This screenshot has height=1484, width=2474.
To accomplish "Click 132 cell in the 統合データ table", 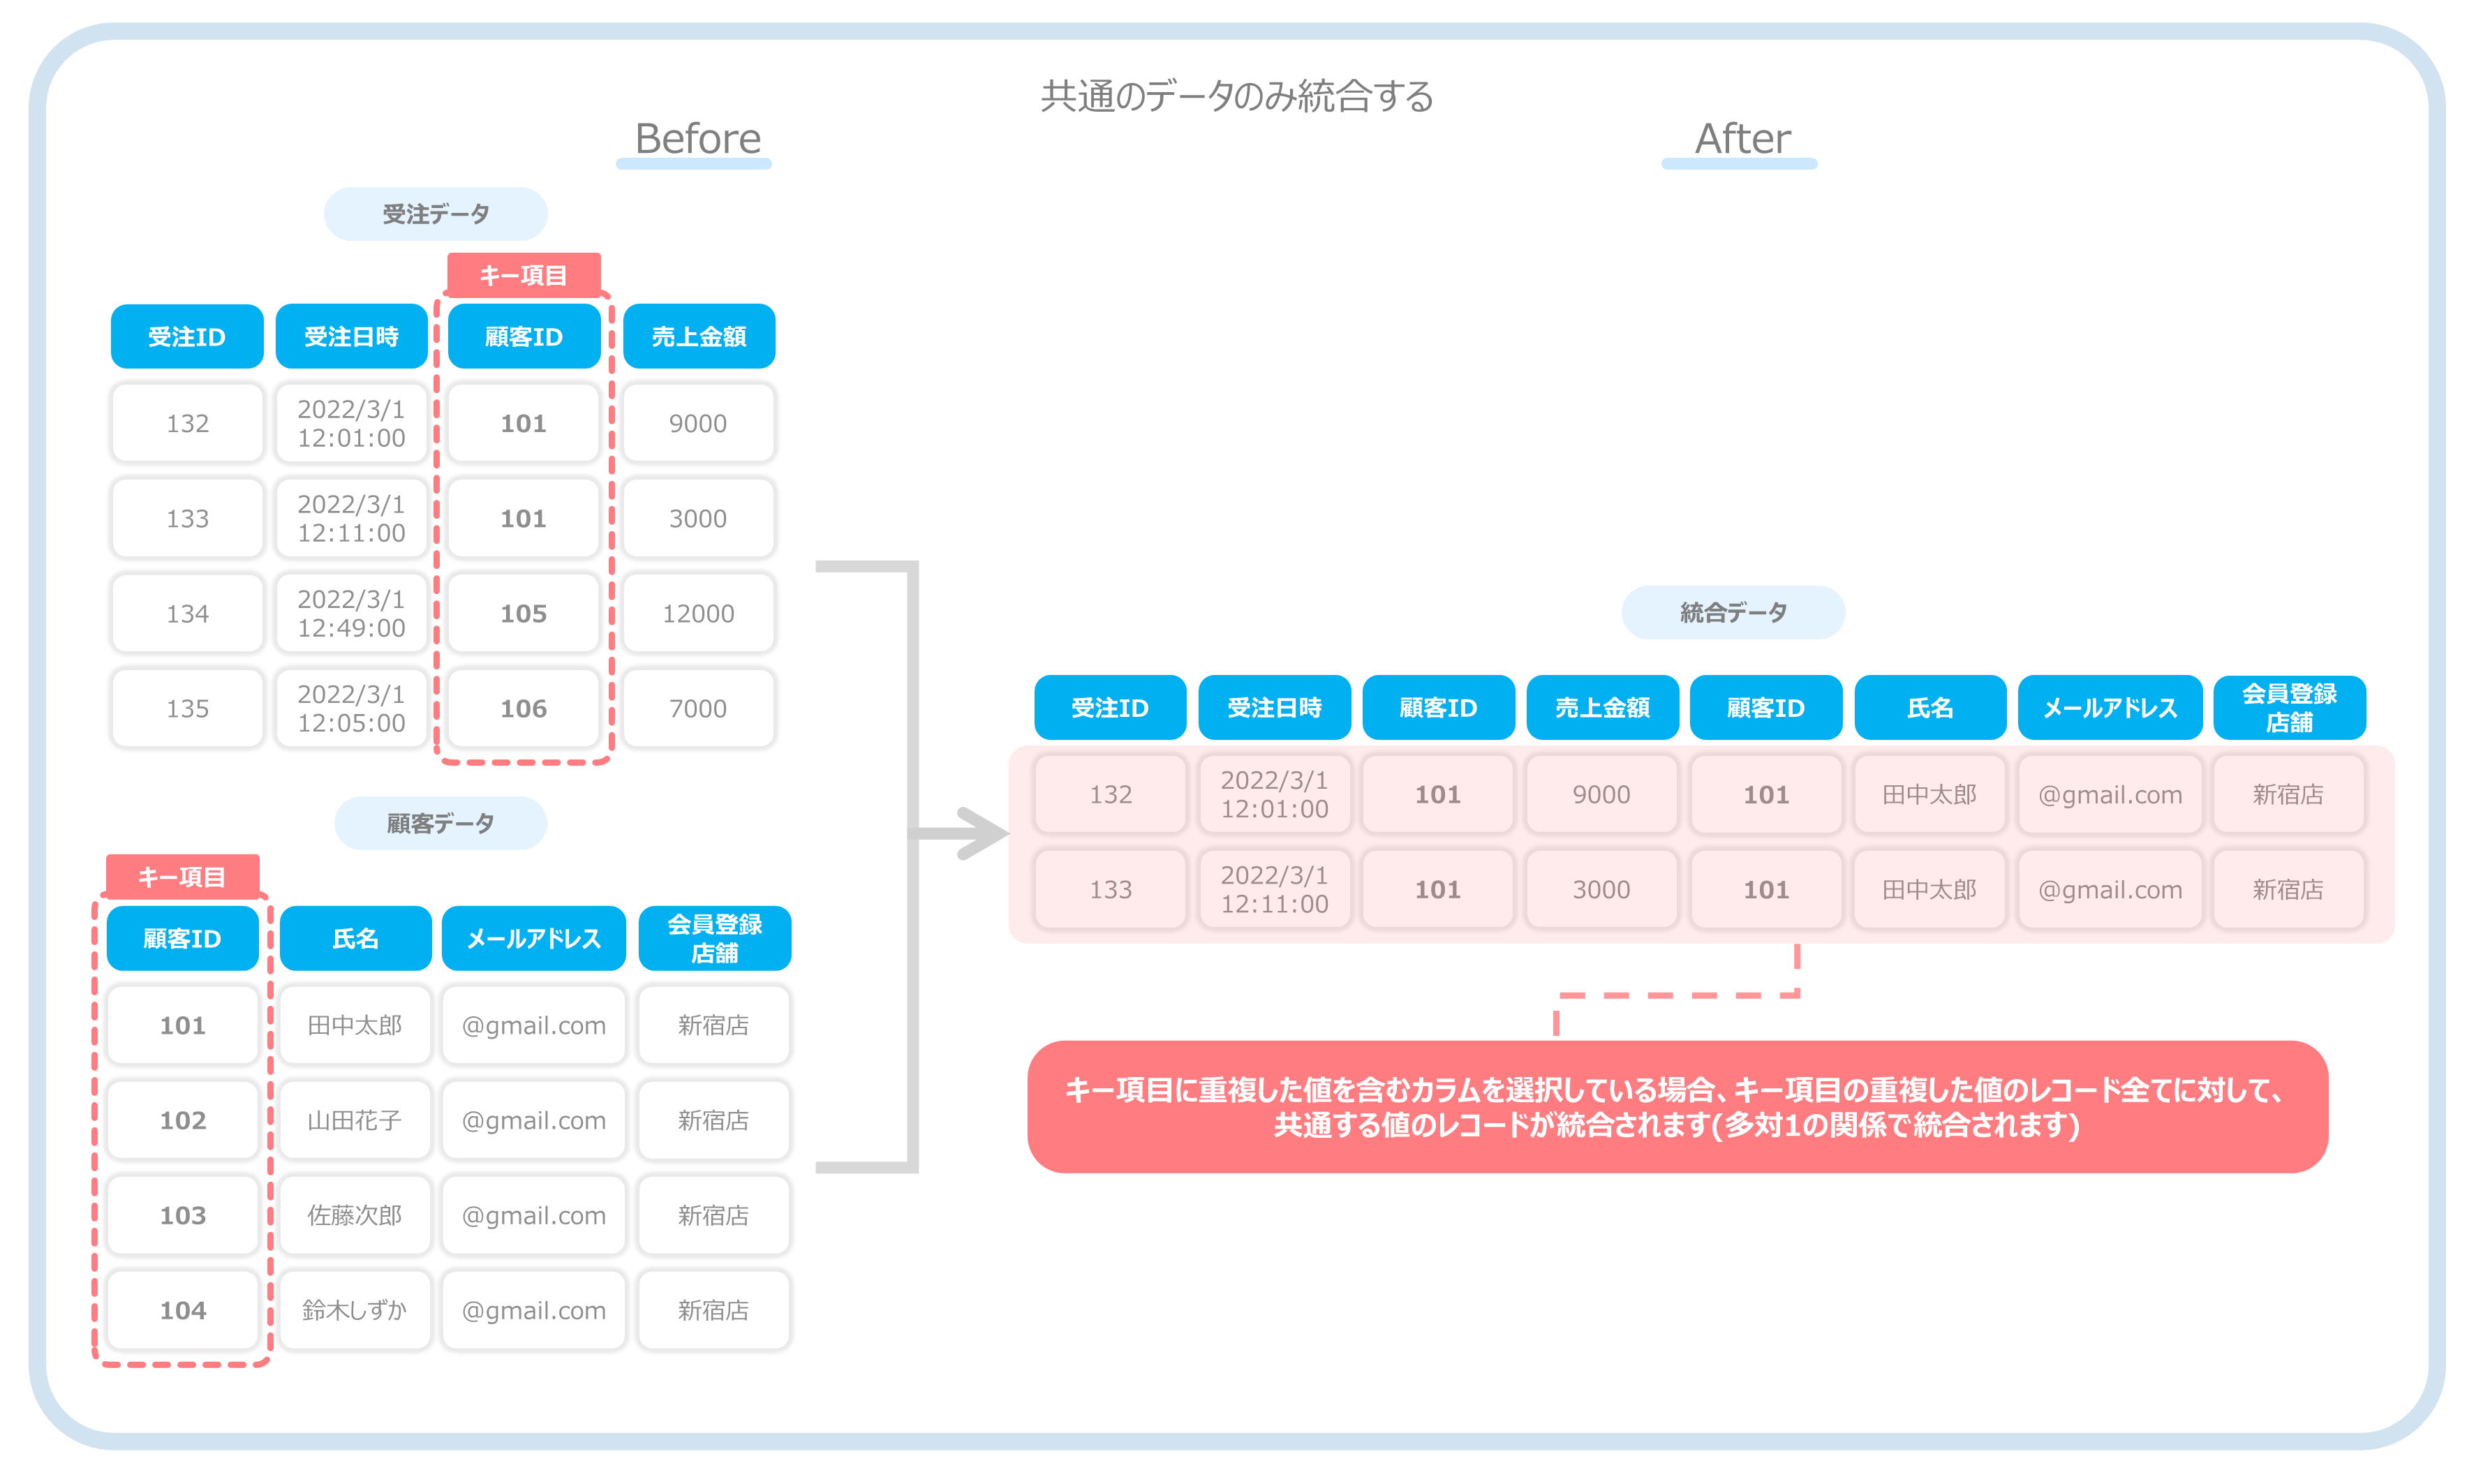I will pos(1110,794).
